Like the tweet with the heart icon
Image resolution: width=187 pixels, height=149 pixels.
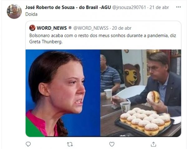click(x=112, y=144)
